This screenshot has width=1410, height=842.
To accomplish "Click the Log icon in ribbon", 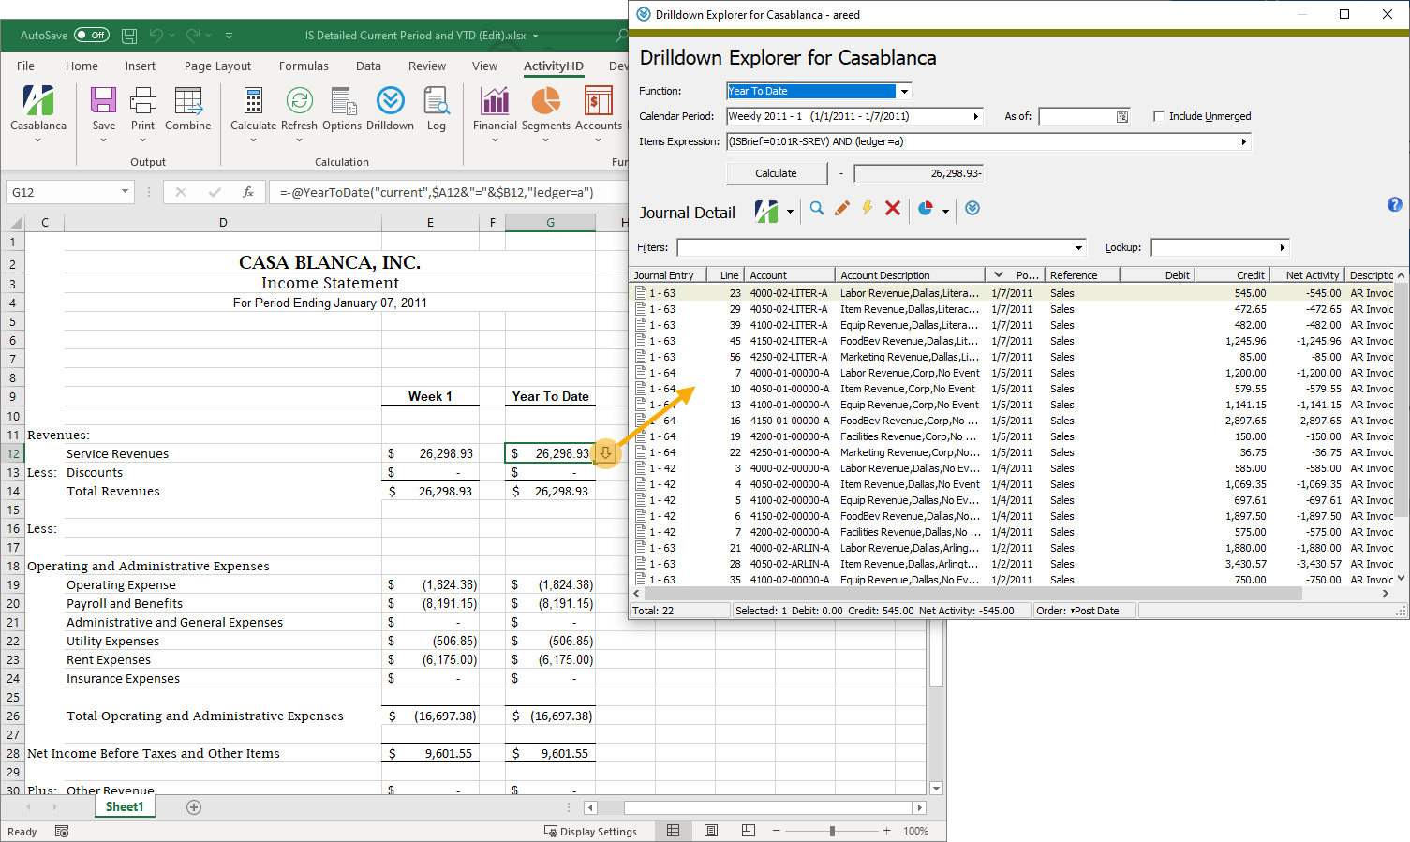I will pos(437,101).
